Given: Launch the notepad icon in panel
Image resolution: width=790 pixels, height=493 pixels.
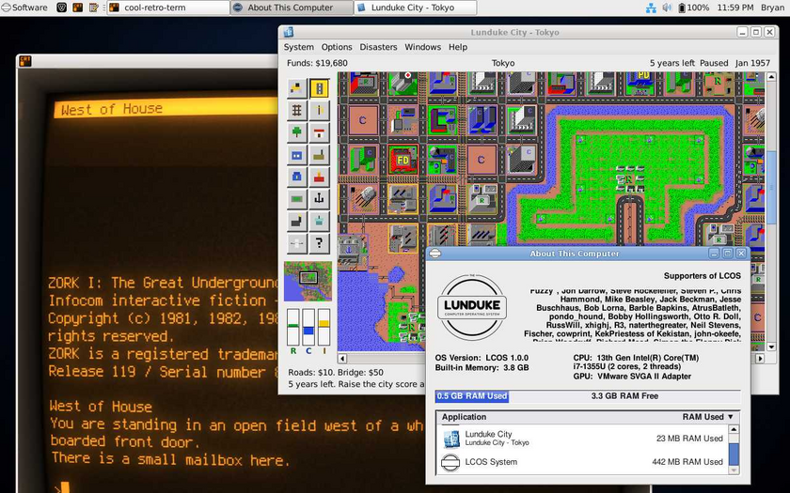Looking at the screenshot, I should [94, 8].
